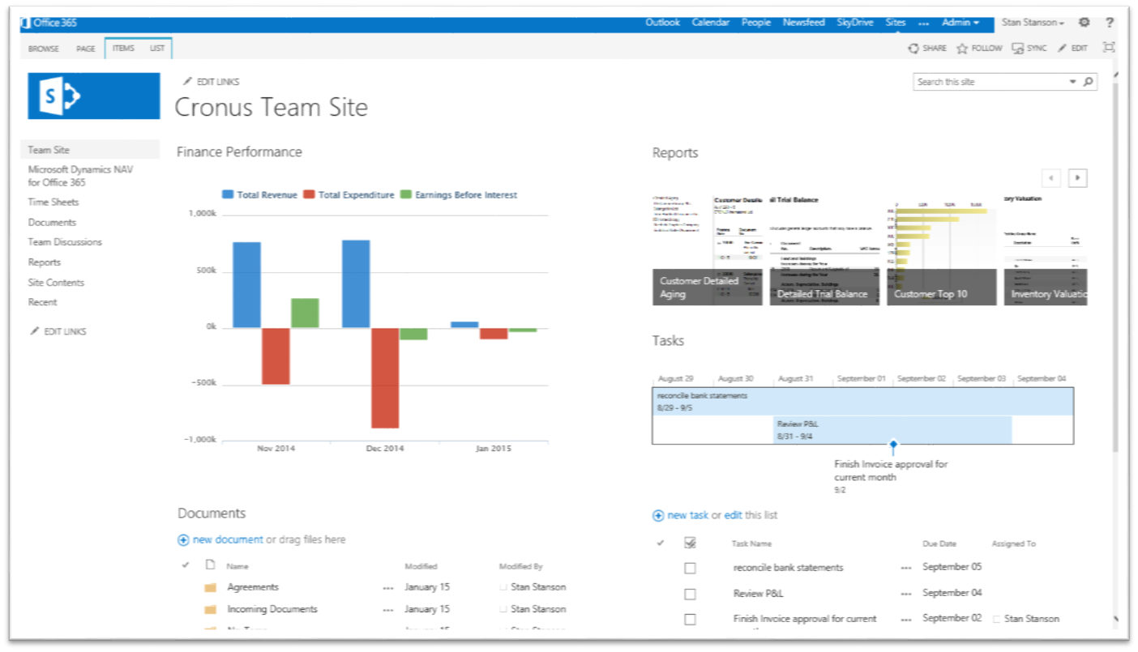This screenshot has width=1138, height=652.
Task: Select the Finish Invoice approval timeline marker
Action: (893, 445)
